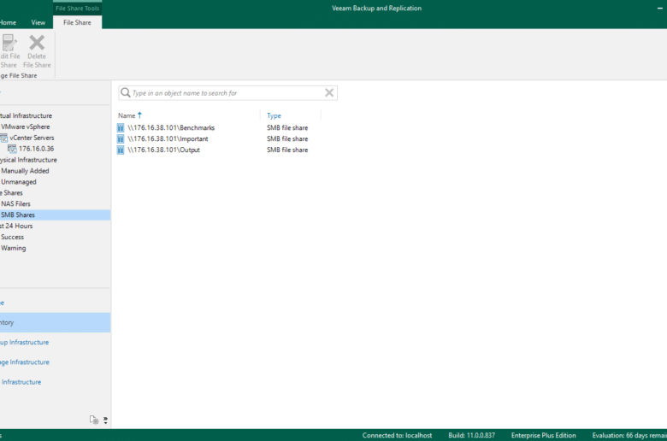Click the magnifier search icon
667x441 pixels.
coord(126,92)
